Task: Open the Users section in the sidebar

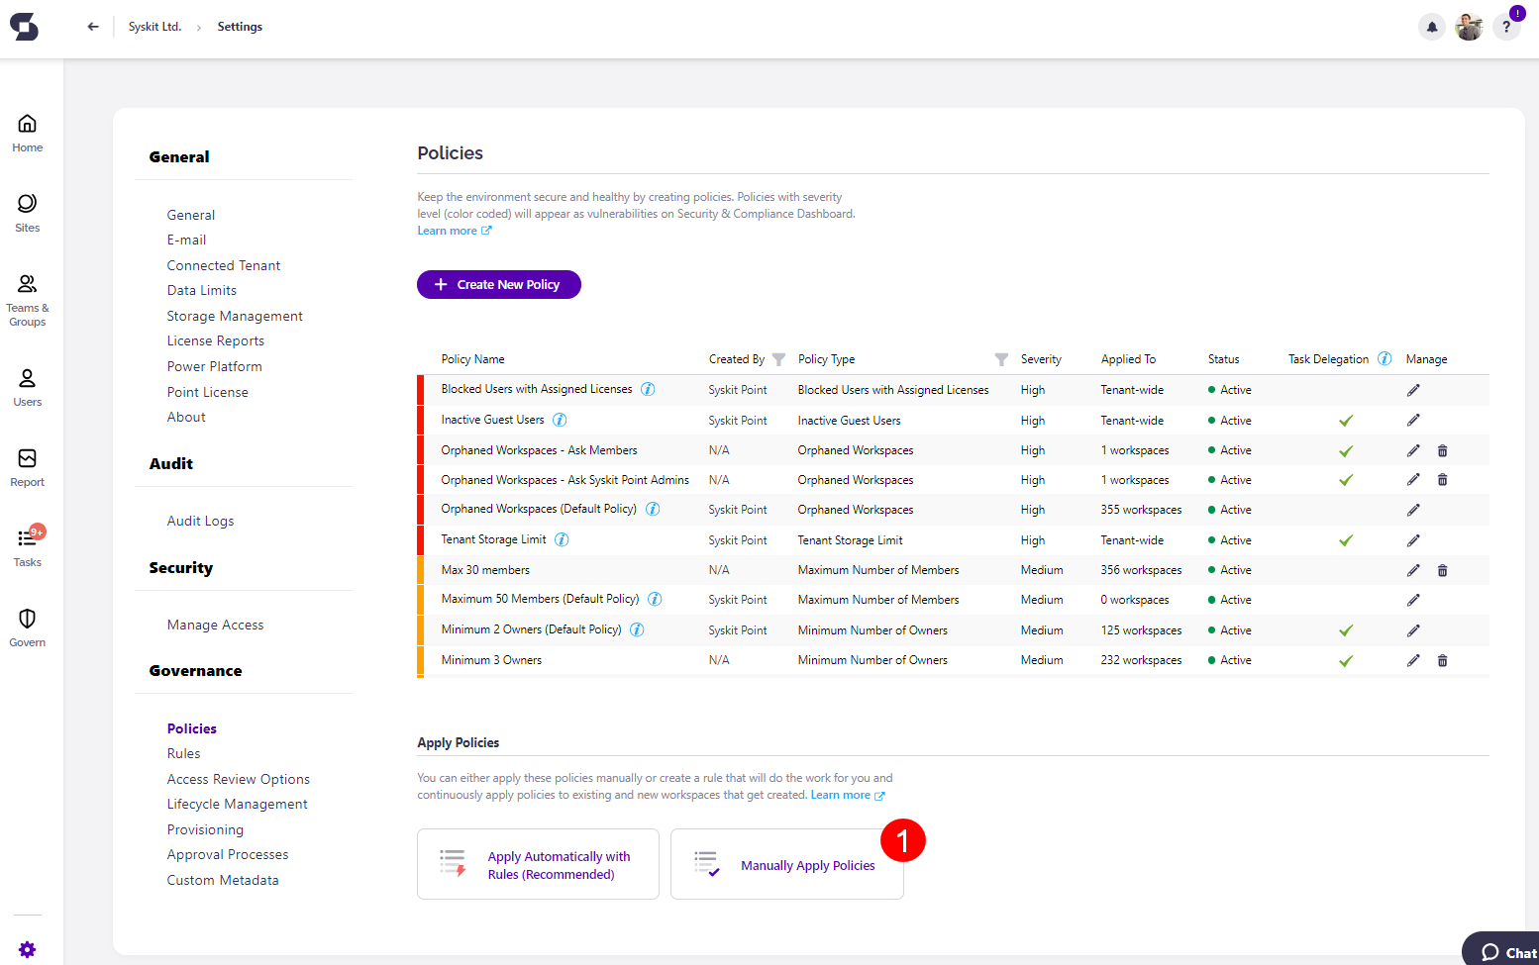Action: pyautogui.click(x=27, y=384)
